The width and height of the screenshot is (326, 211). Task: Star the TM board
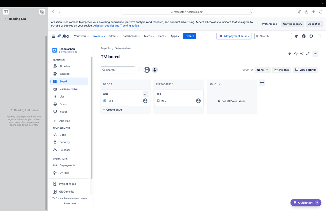(296, 54)
